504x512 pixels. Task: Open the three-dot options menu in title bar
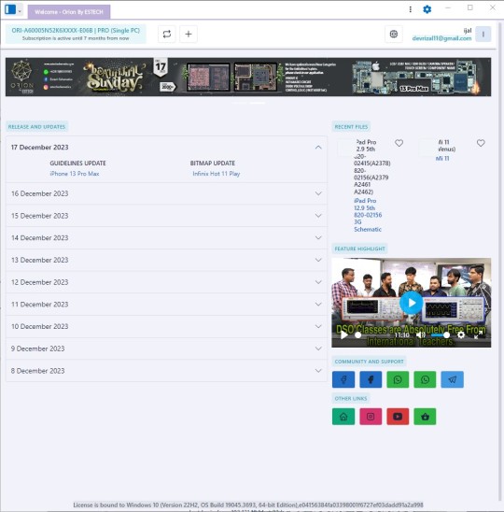point(410,9)
